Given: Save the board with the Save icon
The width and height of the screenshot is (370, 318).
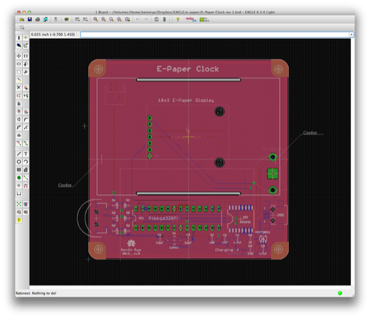Looking at the screenshot, I should tap(30, 19).
